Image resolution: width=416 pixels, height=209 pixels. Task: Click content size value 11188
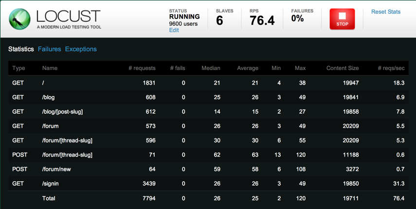click(x=350, y=155)
